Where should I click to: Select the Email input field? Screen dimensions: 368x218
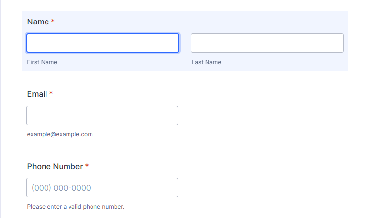tap(102, 115)
